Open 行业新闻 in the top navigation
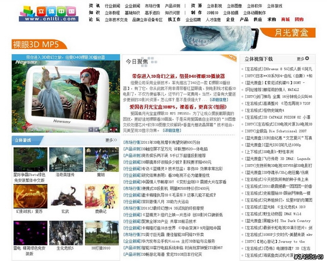Image resolution: width=327 pixels, height=261 pixels. click(x=112, y=6)
